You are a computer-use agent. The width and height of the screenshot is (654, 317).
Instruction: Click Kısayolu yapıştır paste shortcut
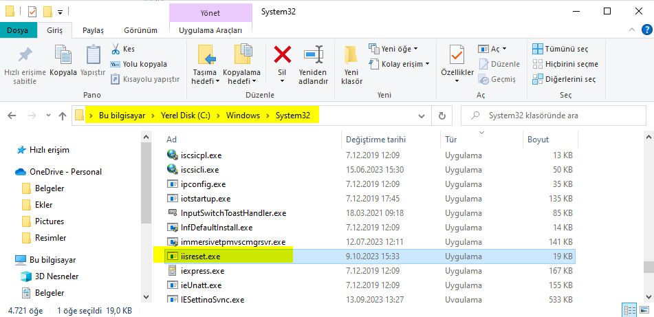point(145,79)
